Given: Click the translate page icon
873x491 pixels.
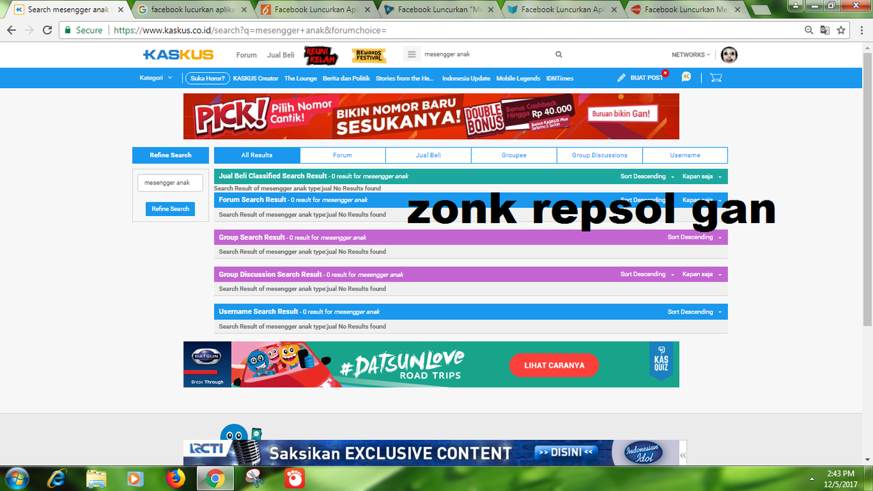Looking at the screenshot, I should tap(825, 30).
